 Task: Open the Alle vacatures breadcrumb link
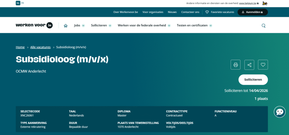coord(40,47)
